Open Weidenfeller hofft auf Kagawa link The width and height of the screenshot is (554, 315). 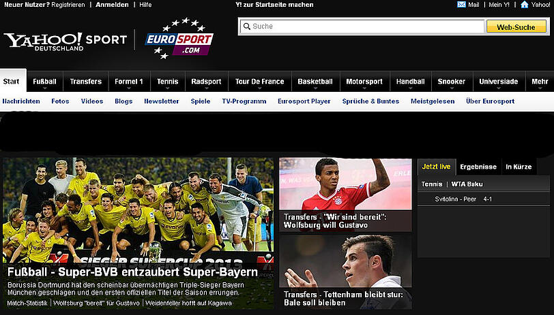(189, 303)
